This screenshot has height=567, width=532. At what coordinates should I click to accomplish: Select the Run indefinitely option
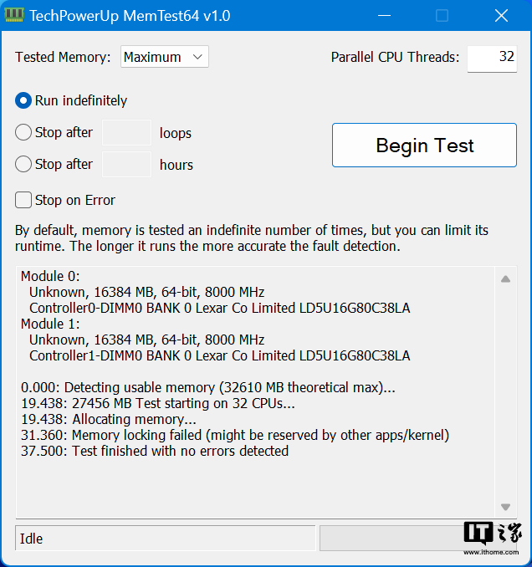23,100
